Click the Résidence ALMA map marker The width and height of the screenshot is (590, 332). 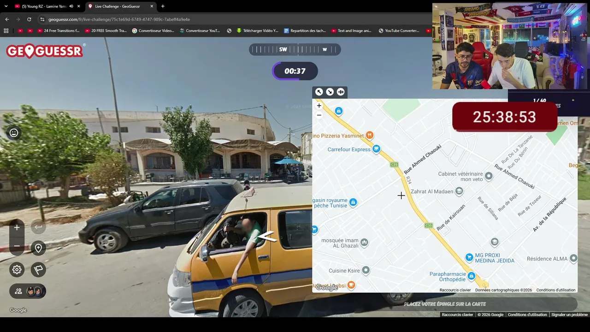click(573, 258)
